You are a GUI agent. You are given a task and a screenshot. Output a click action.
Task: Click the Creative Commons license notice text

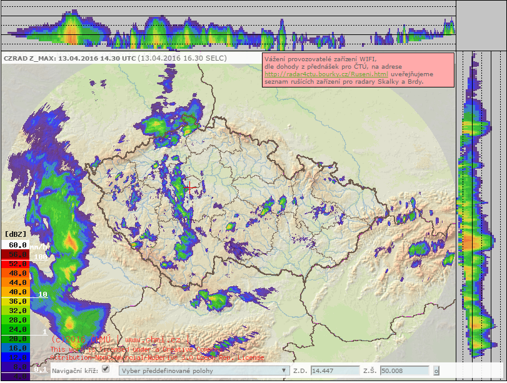157,354
